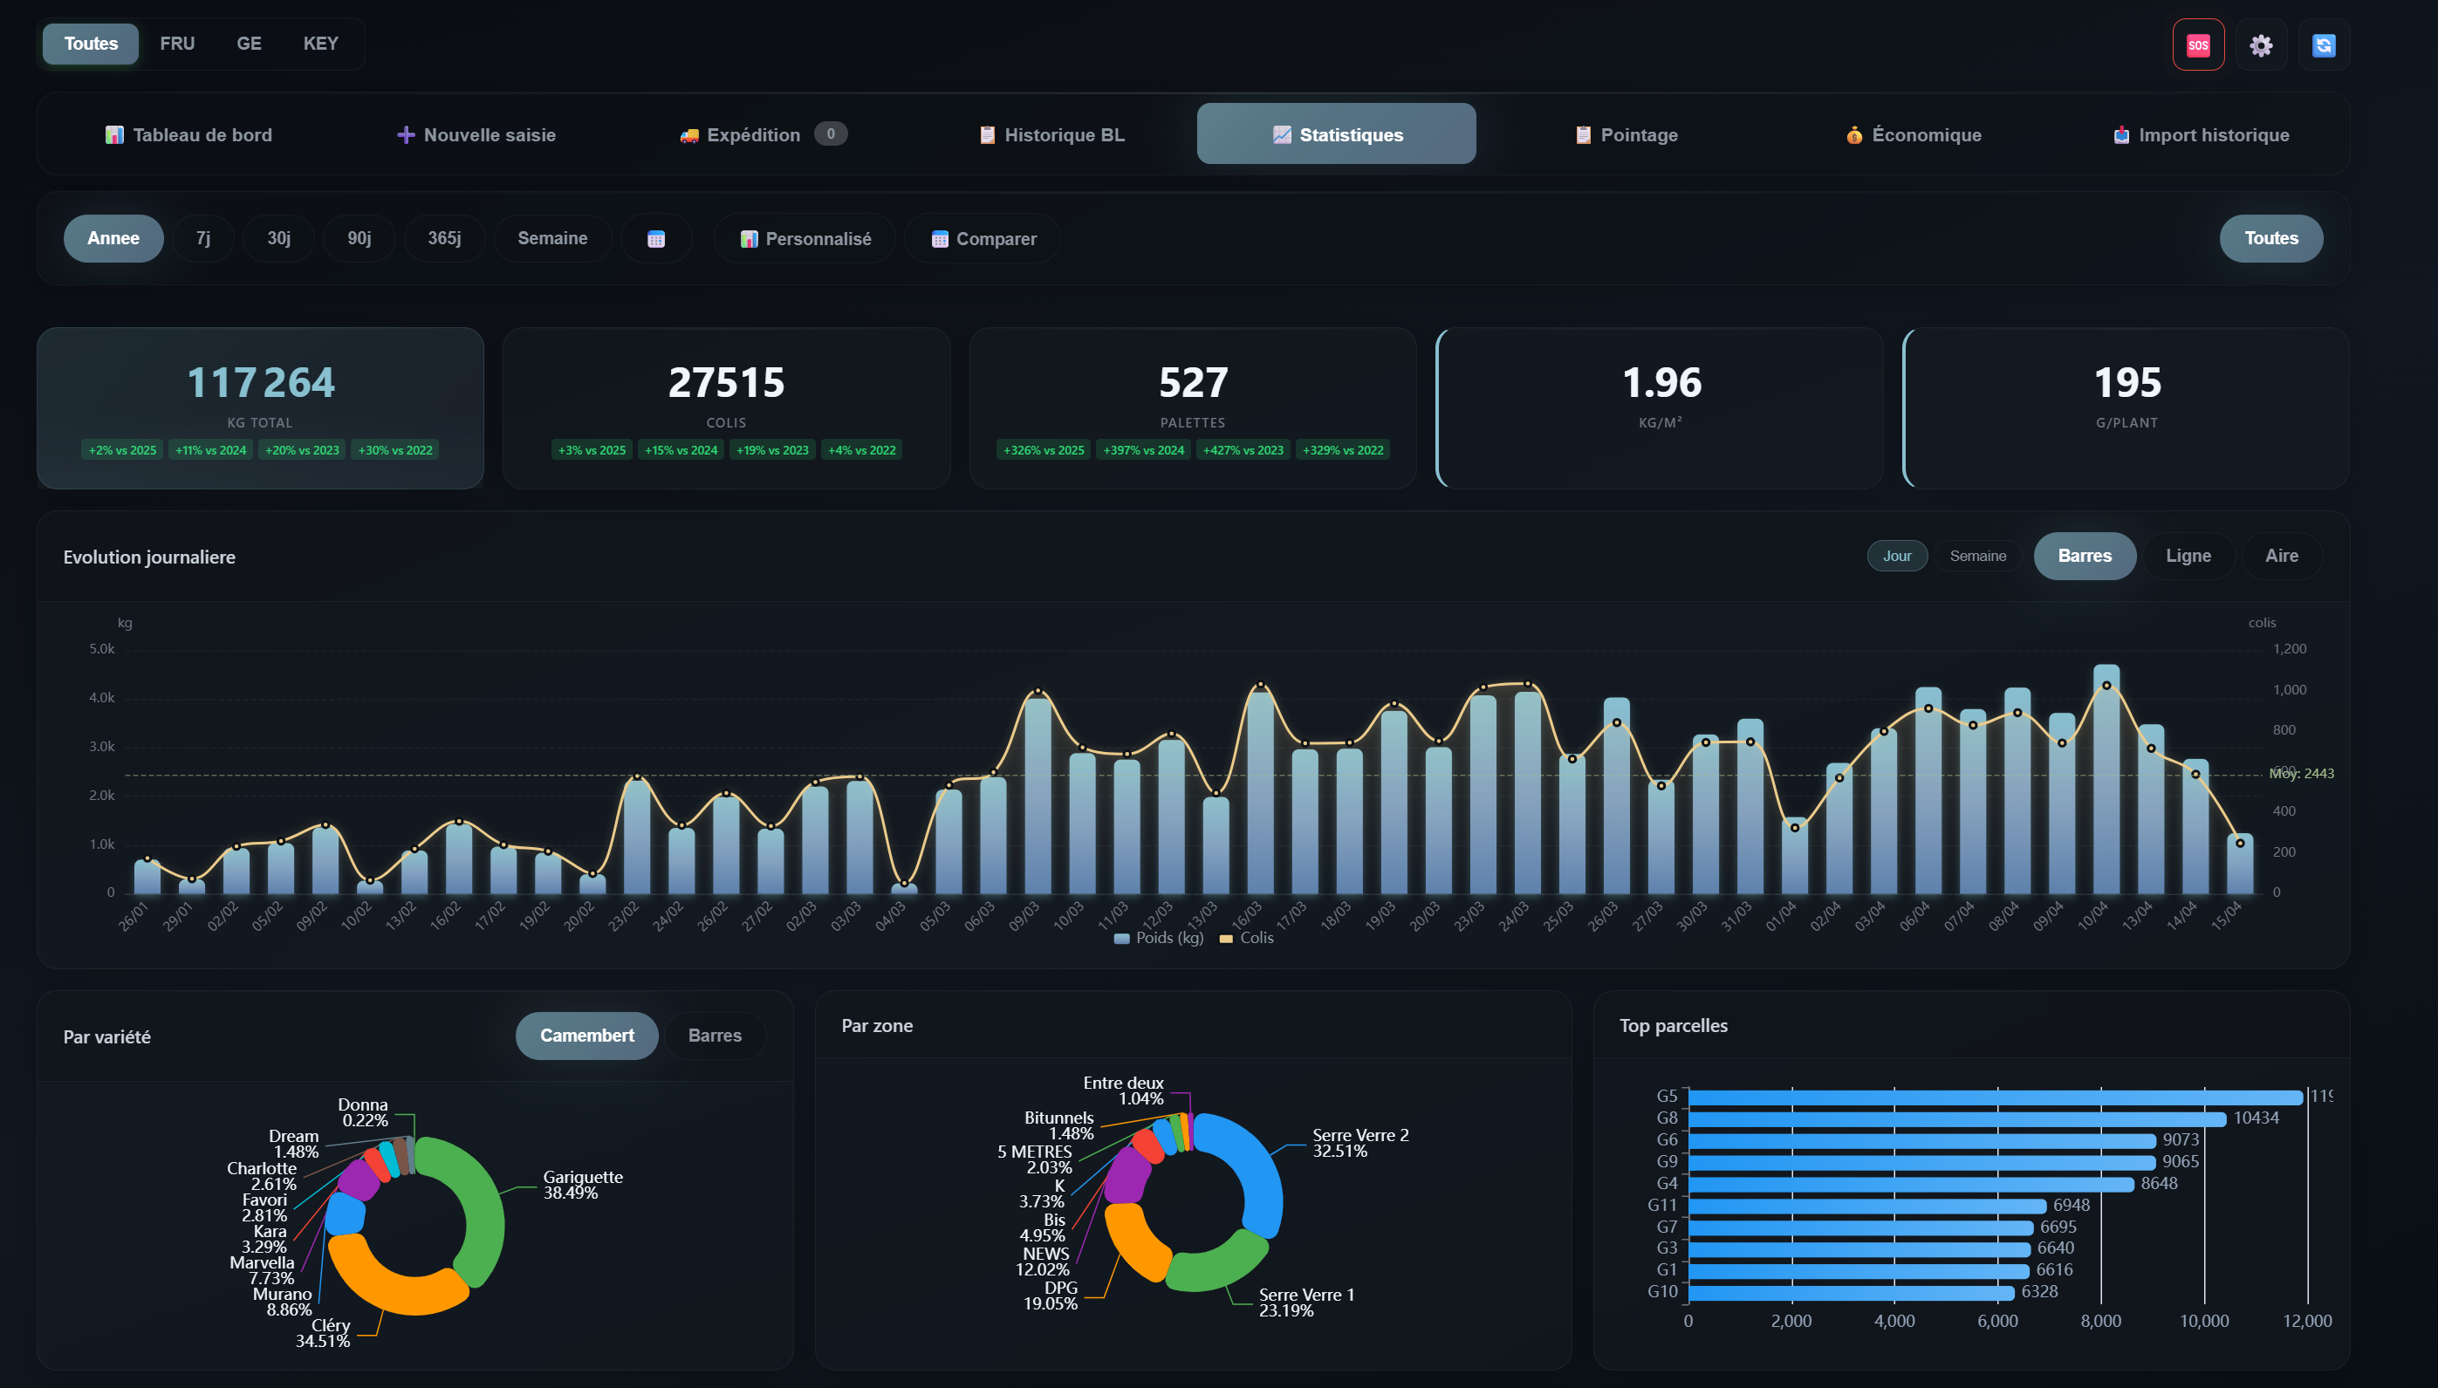Switch chart granularity to Semaine
Image resolution: width=2438 pixels, height=1388 pixels.
pos(1978,556)
